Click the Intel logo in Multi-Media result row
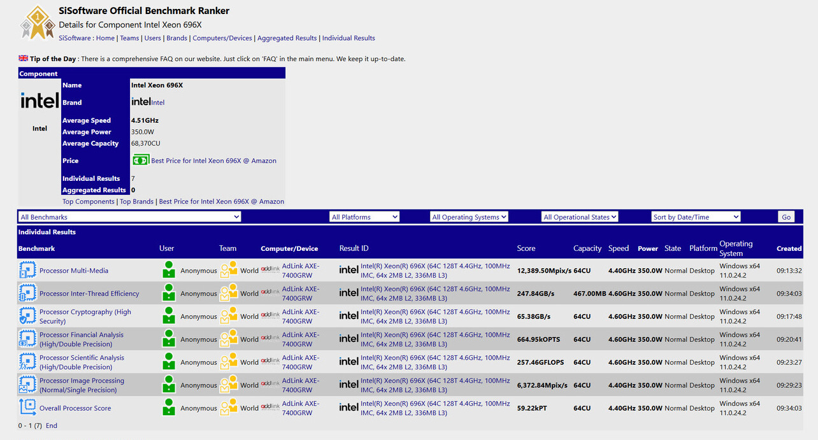 [x=348, y=270]
